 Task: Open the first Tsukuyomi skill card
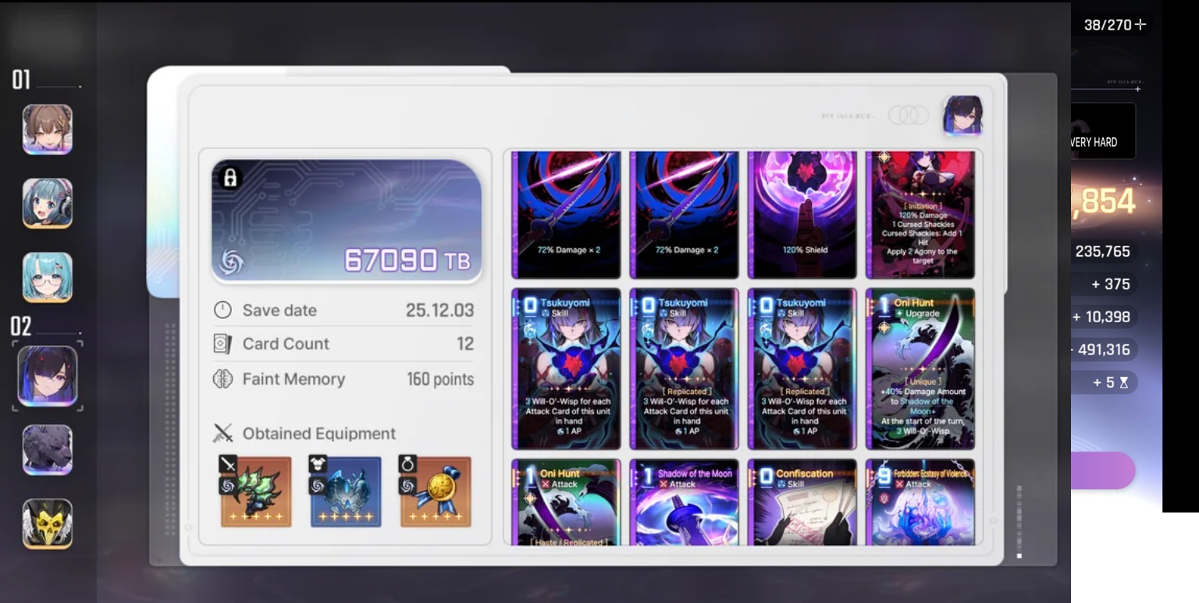[566, 369]
